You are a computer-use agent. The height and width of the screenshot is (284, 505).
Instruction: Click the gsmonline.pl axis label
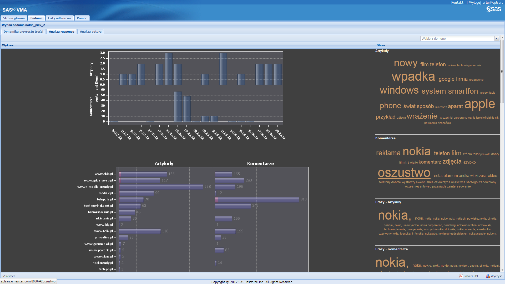(104, 237)
